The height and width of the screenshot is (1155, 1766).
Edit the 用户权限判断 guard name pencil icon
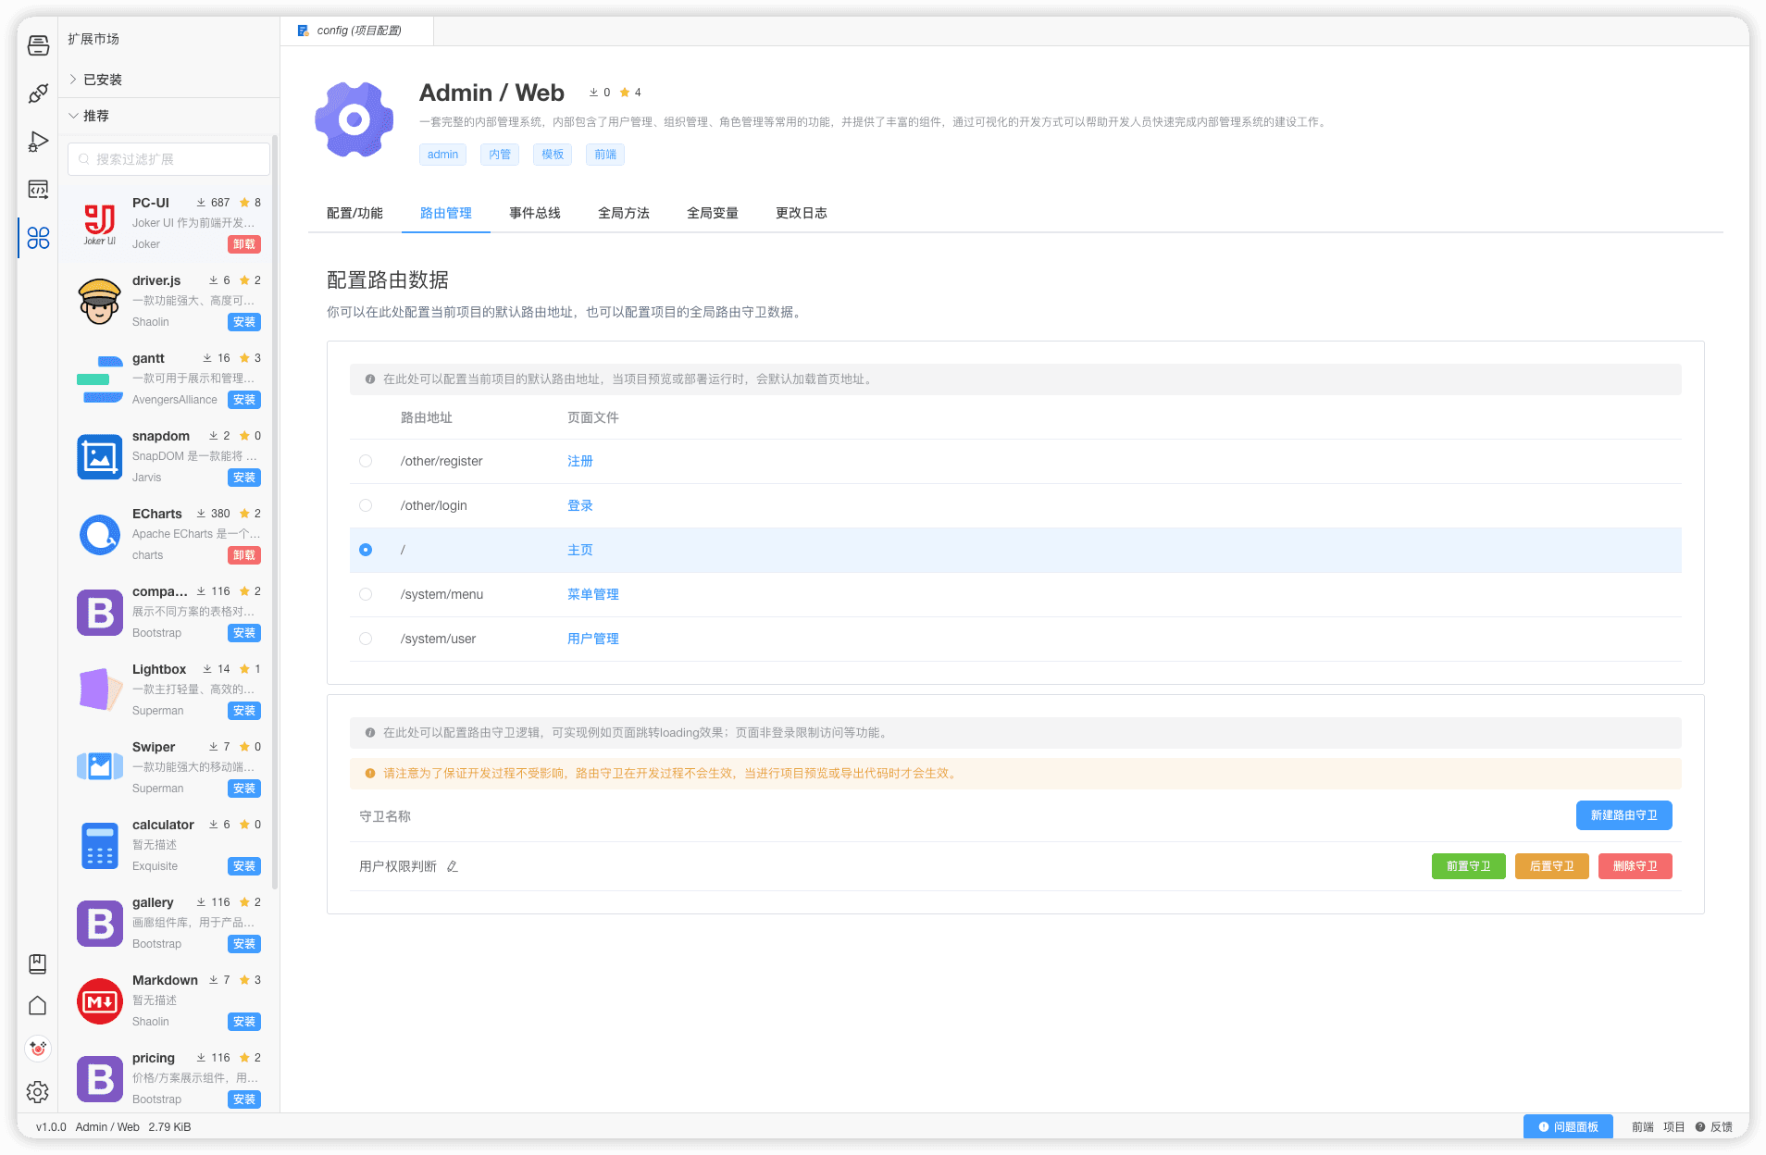(453, 866)
